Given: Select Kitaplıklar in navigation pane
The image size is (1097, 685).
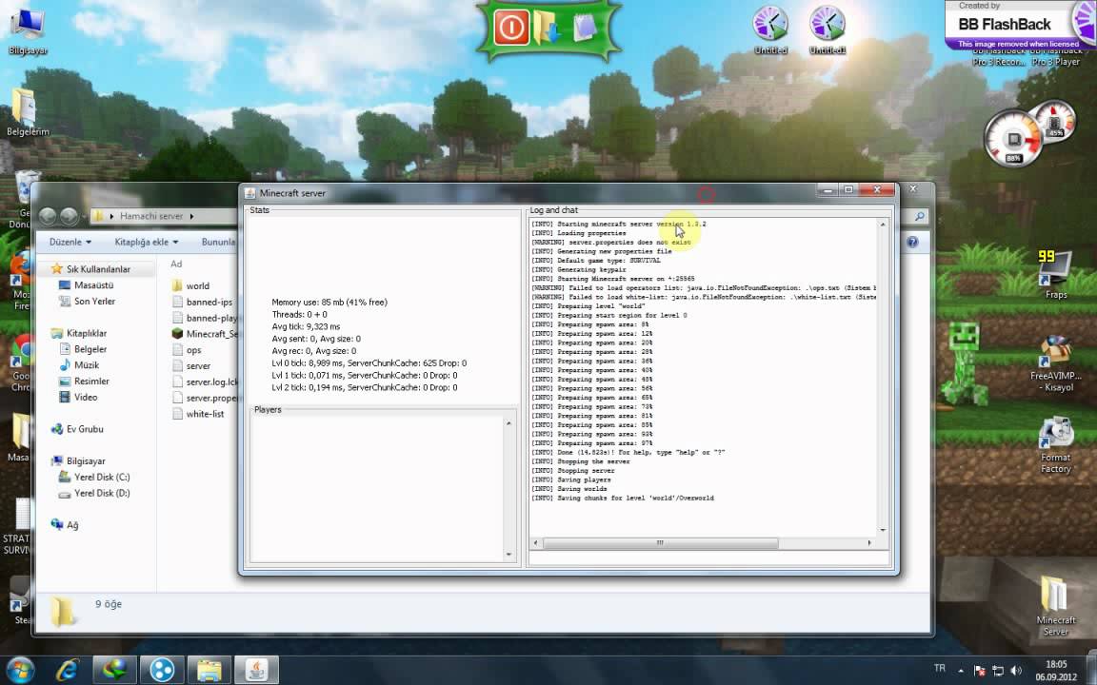Looking at the screenshot, I should (79, 333).
